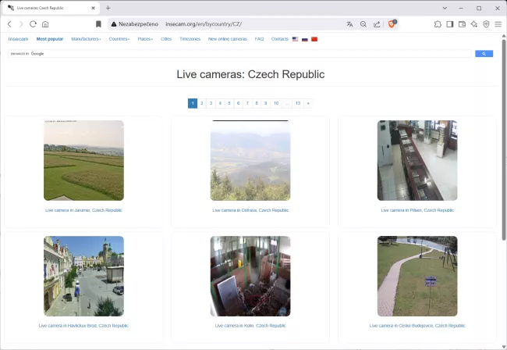The height and width of the screenshot is (350, 507).
Task: Click the share page icon
Action: (377, 24)
